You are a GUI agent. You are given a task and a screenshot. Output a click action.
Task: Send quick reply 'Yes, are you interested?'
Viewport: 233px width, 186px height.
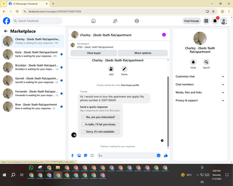[x=100, y=117]
